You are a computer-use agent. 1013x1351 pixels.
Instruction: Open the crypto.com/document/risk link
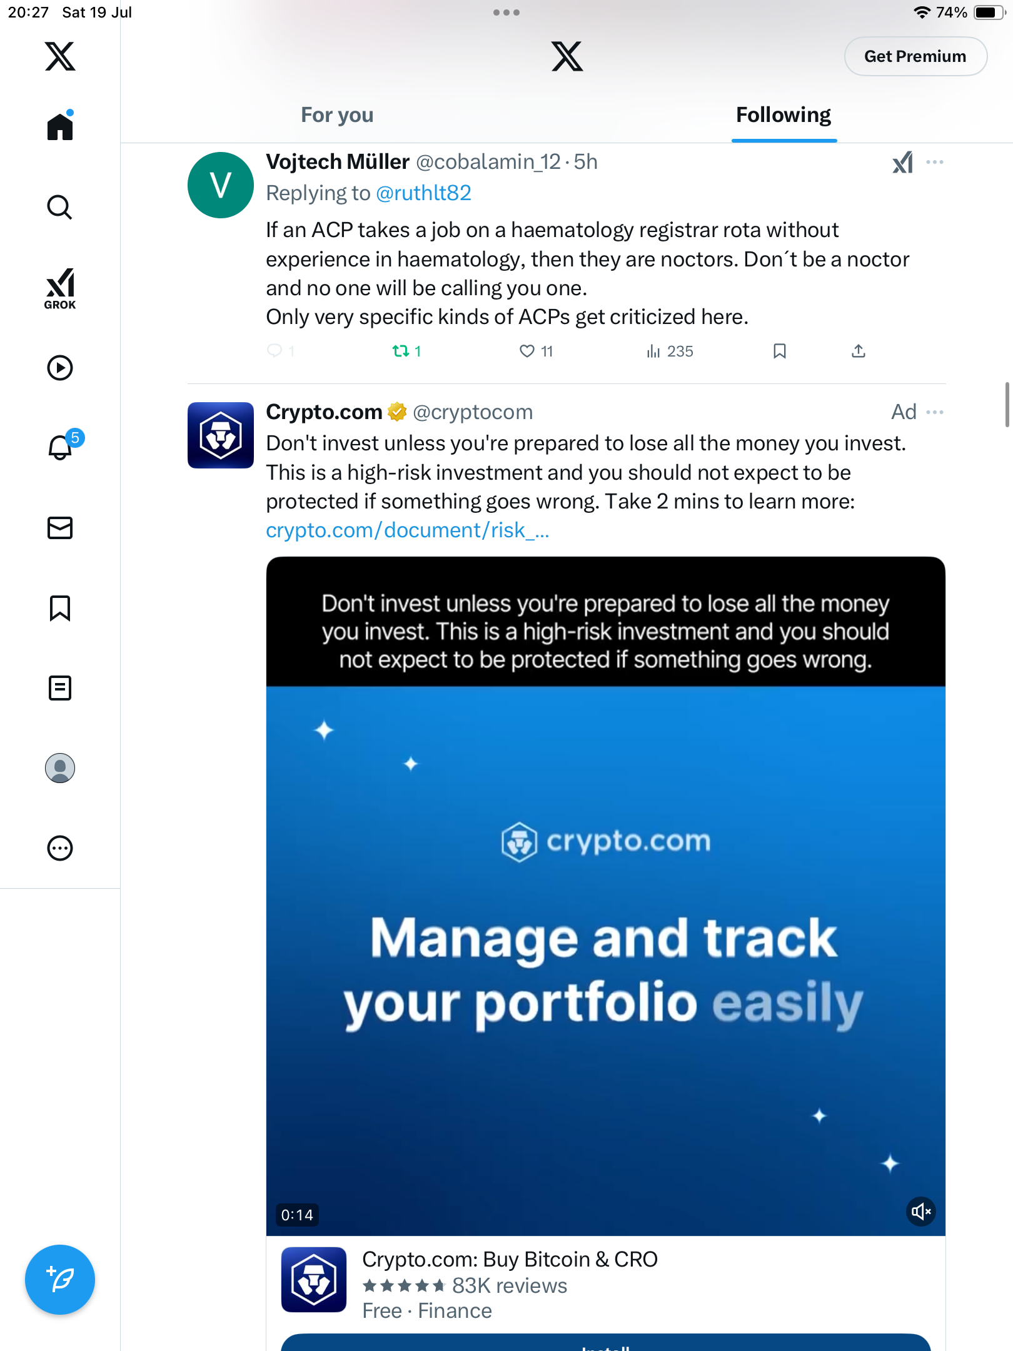point(408,530)
